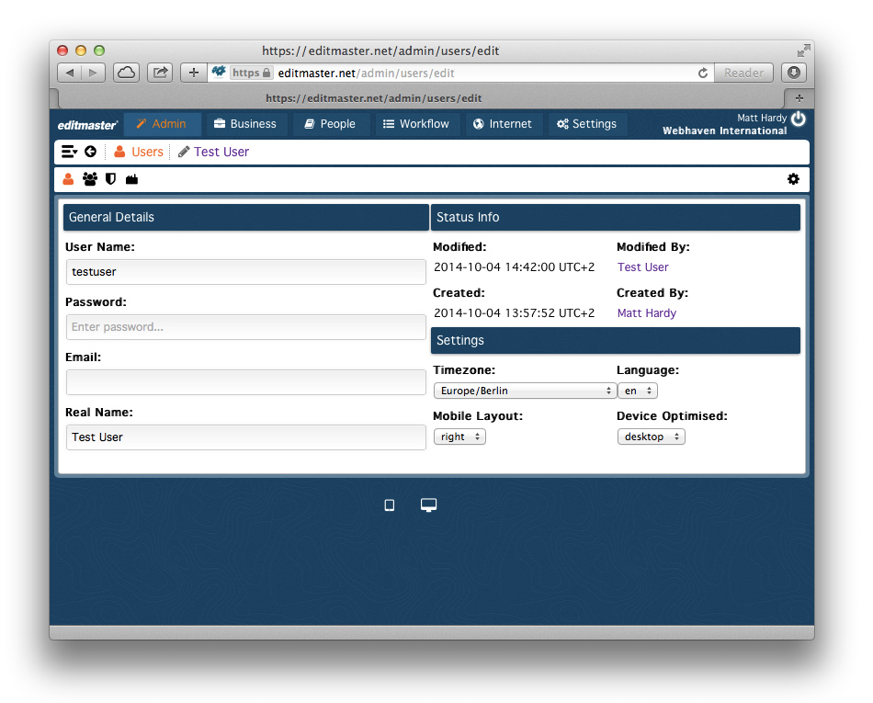Expand the list menu dropdown icon
Image resolution: width=873 pixels, height=703 pixels.
pyautogui.click(x=69, y=152)
